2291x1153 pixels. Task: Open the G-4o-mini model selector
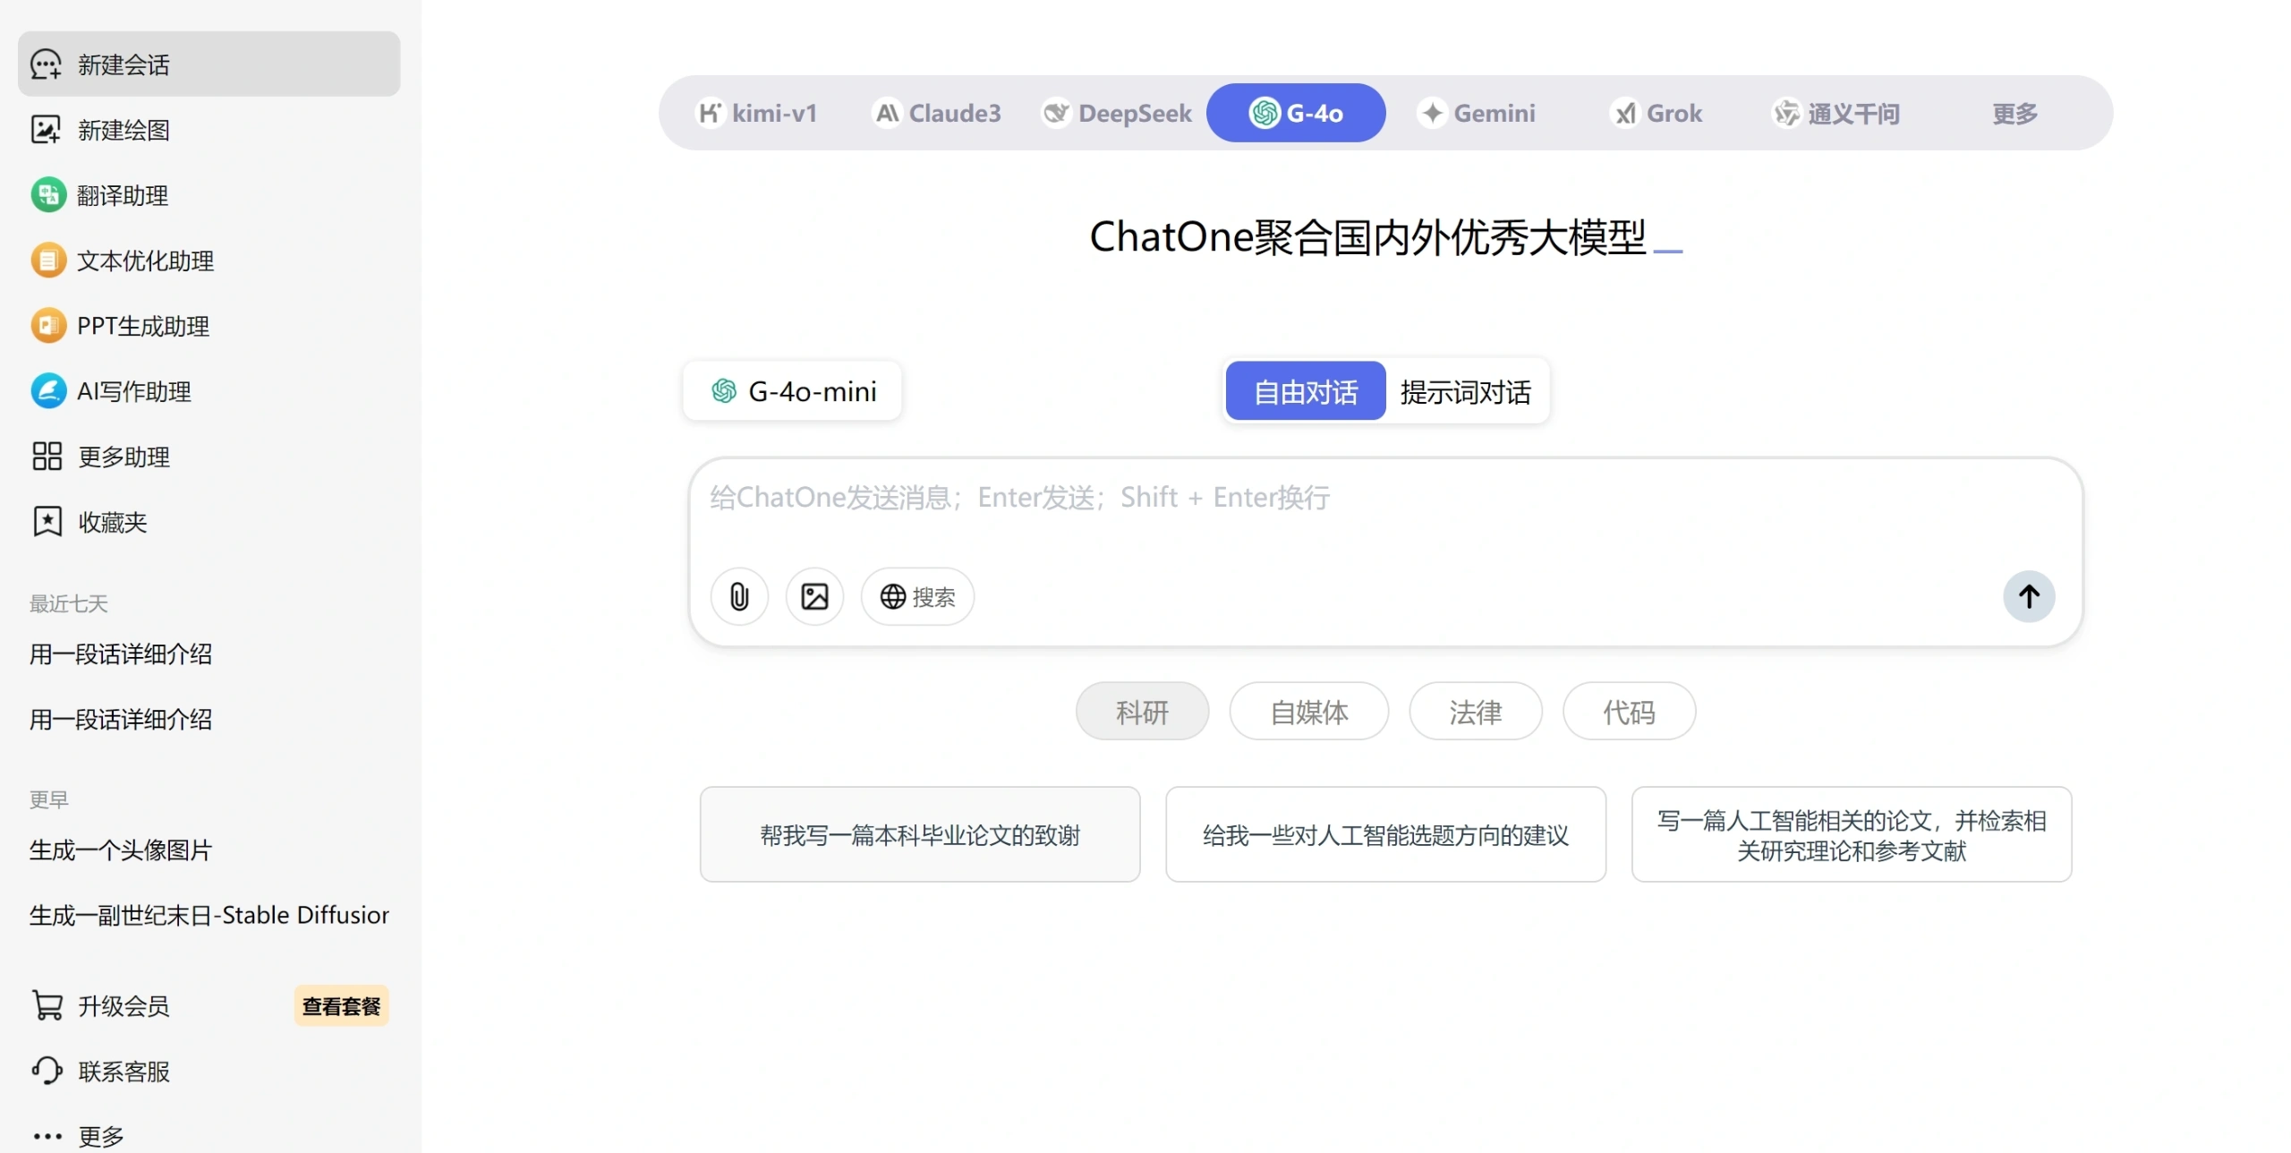[x=793, y=391]
